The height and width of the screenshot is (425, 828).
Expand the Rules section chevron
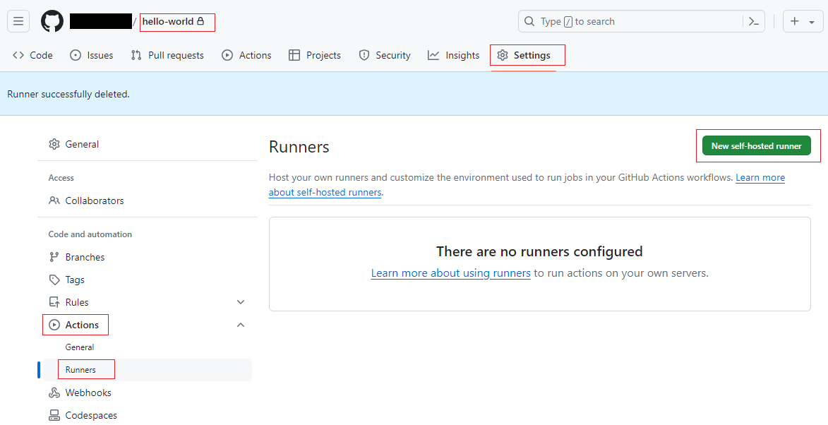241,303
